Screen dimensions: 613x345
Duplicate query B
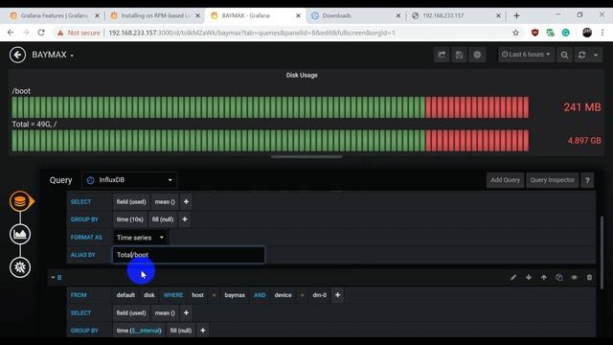559,278
